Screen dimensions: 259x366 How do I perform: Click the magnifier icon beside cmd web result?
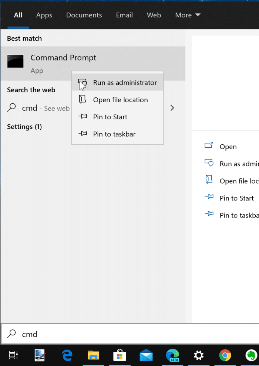(11, 107)
